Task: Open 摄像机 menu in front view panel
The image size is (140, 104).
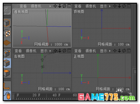Action: (91, 51)
